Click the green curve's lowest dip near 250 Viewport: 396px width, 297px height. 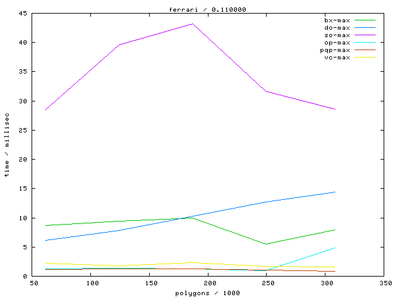pyautogui.click(x=266, y=244)
